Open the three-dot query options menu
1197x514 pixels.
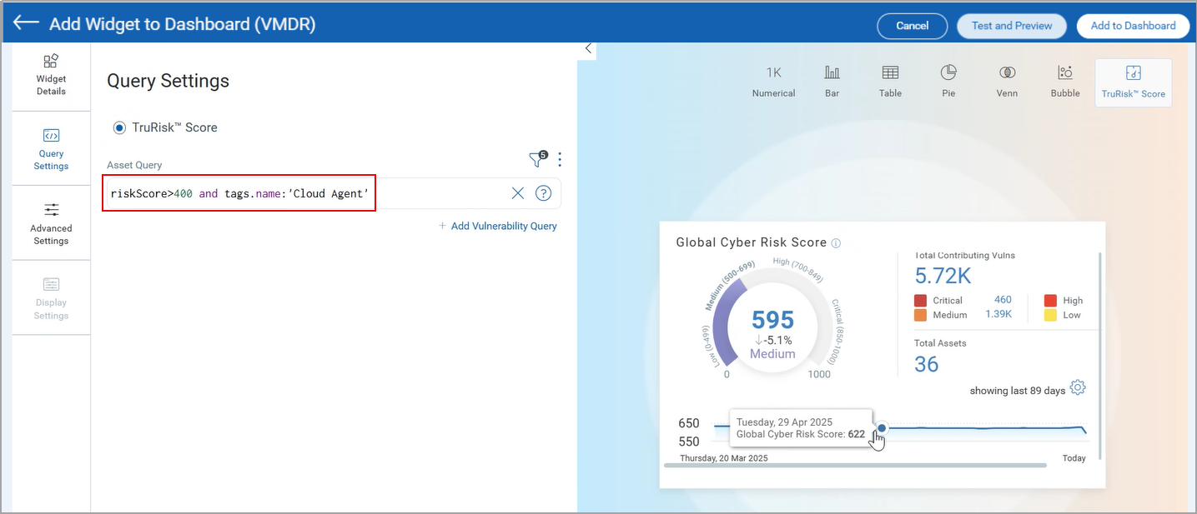click(x=560, y=159)
